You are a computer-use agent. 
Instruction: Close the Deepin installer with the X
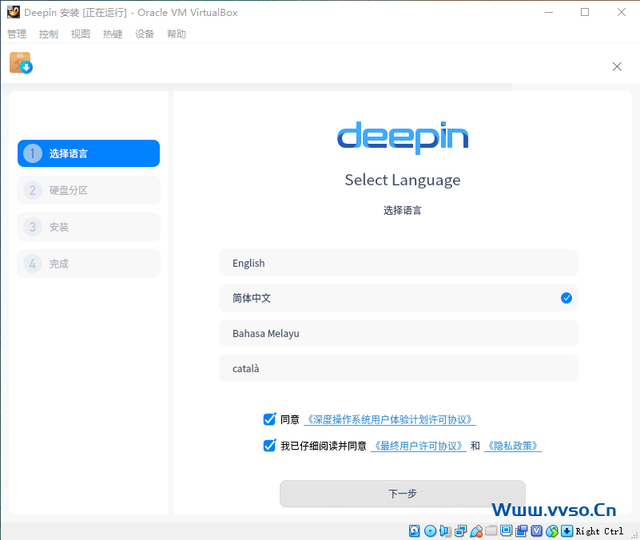(617, 66)
